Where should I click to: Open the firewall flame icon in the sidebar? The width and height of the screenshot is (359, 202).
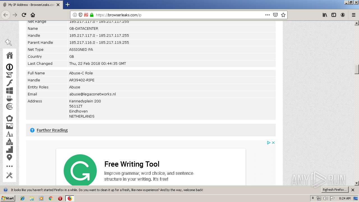point(10,142)
